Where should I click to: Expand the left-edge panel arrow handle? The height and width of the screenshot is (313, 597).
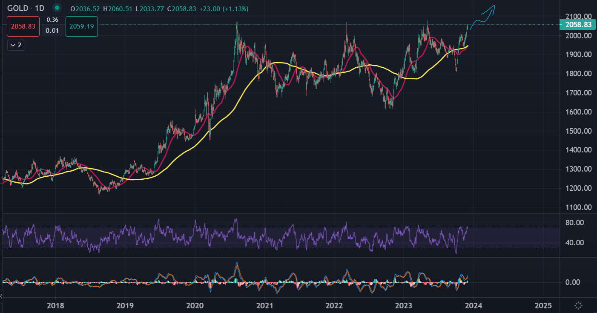click(1, 296)
